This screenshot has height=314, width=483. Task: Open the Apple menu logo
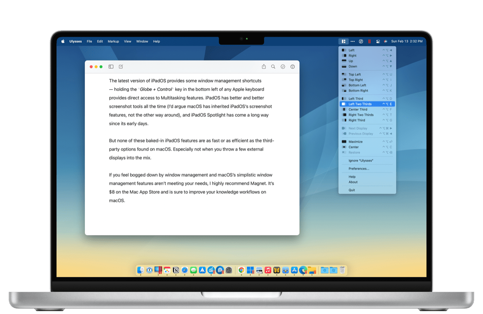(x=63, y=41)
